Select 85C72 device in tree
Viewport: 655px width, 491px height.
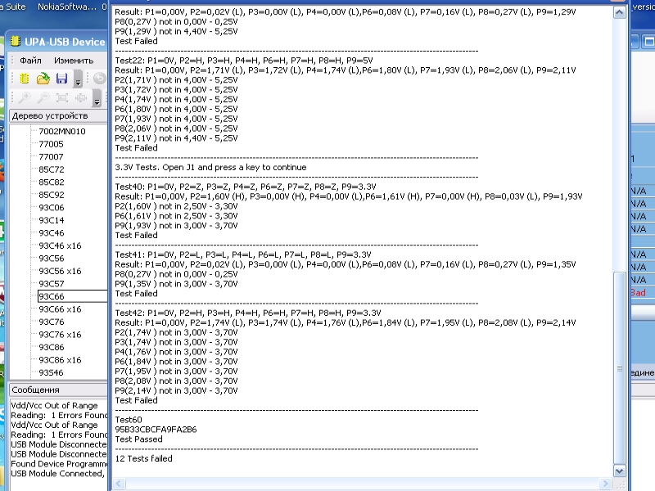[51, 169]
